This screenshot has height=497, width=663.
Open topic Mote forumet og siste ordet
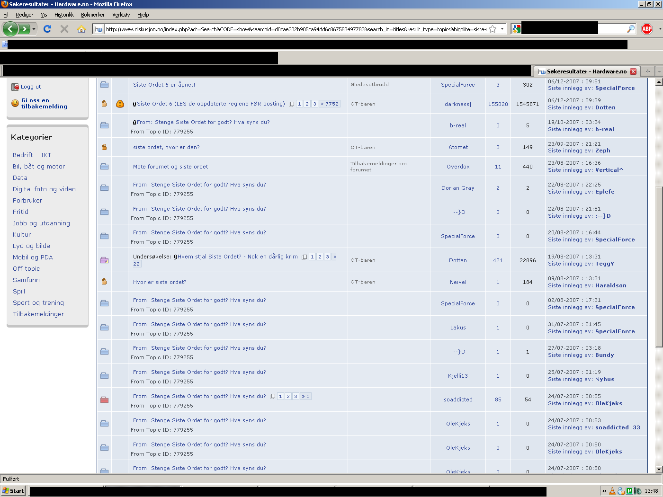point(170,167)
